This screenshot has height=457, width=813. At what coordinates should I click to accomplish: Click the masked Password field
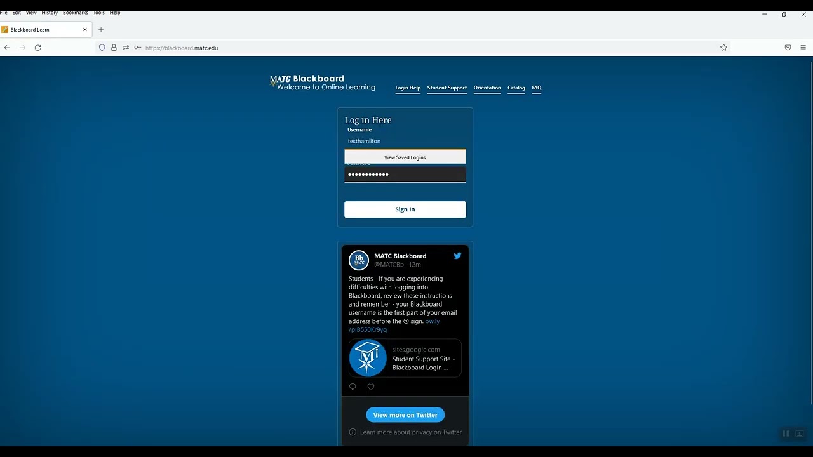pos(405,174)
